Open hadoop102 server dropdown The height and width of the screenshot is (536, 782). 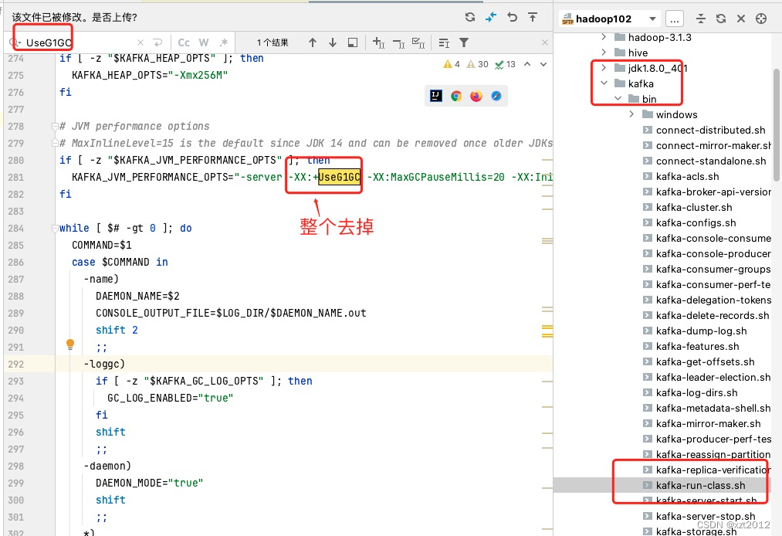[x=609, y=19]
